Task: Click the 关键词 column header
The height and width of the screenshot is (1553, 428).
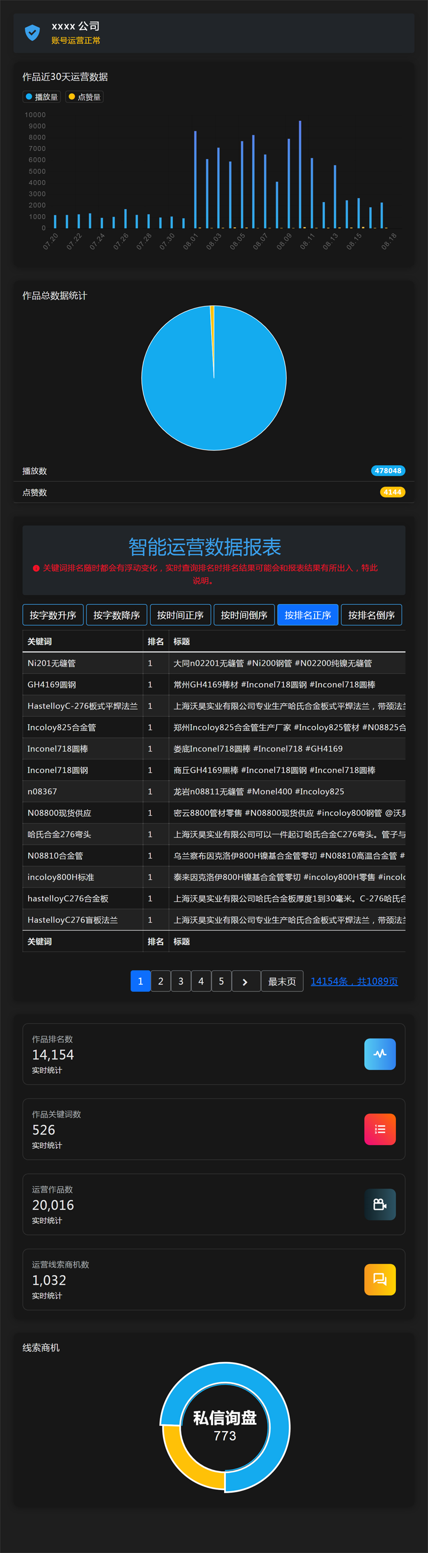Action: [x=40, y=641]
